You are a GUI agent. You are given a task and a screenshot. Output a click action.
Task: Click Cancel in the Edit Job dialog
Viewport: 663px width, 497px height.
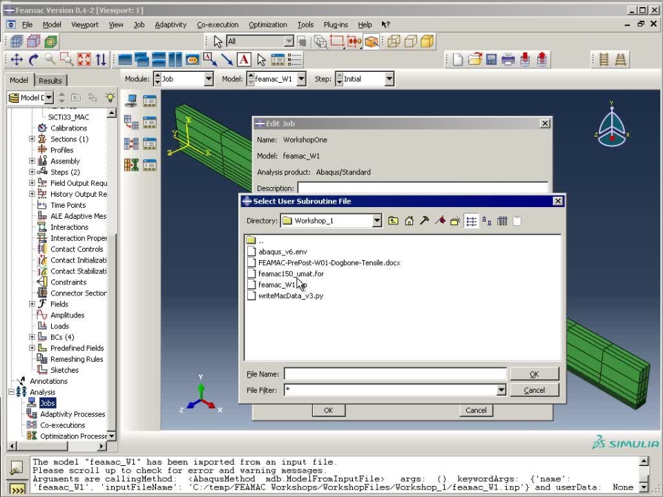[476, 410]
